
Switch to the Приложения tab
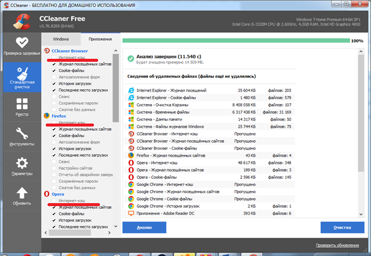100,39
